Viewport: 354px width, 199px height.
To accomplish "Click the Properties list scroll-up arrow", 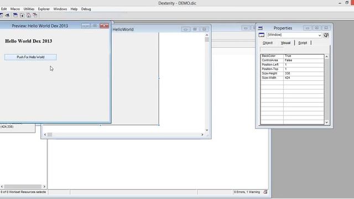I will click(x=327, y=56).
